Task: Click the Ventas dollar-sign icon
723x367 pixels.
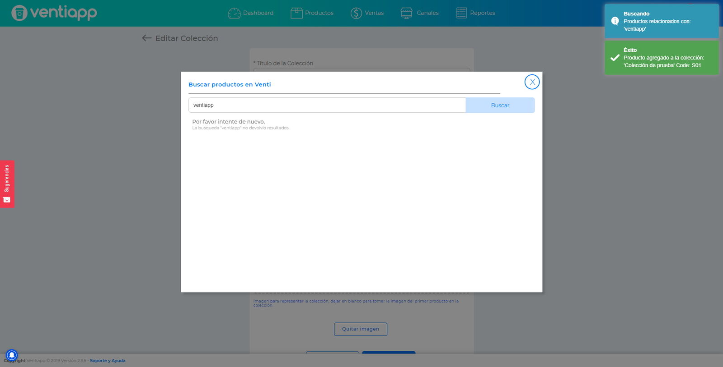Action: [357, 13]
